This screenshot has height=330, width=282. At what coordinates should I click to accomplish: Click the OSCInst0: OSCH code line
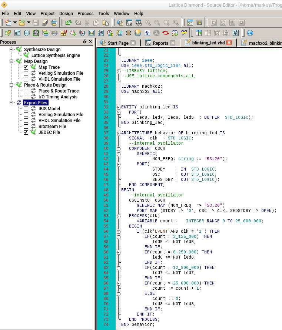click(x=147, y=200)
